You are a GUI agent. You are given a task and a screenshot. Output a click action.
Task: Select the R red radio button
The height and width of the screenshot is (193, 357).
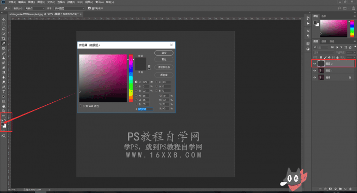tap(136, 95)
